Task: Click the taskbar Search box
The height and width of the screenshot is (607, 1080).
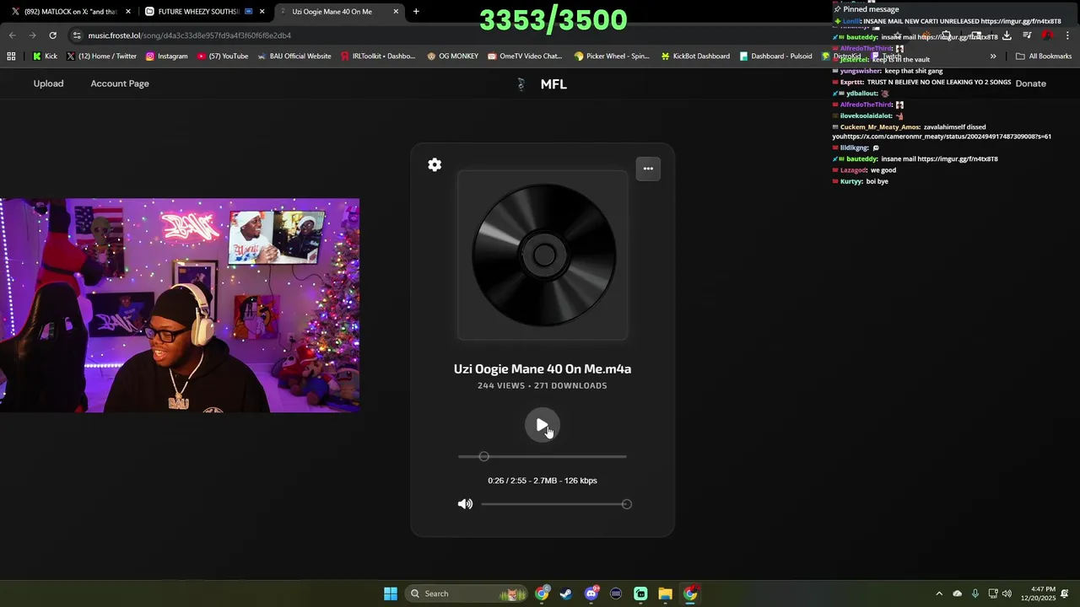Action: tap(467, 594)
